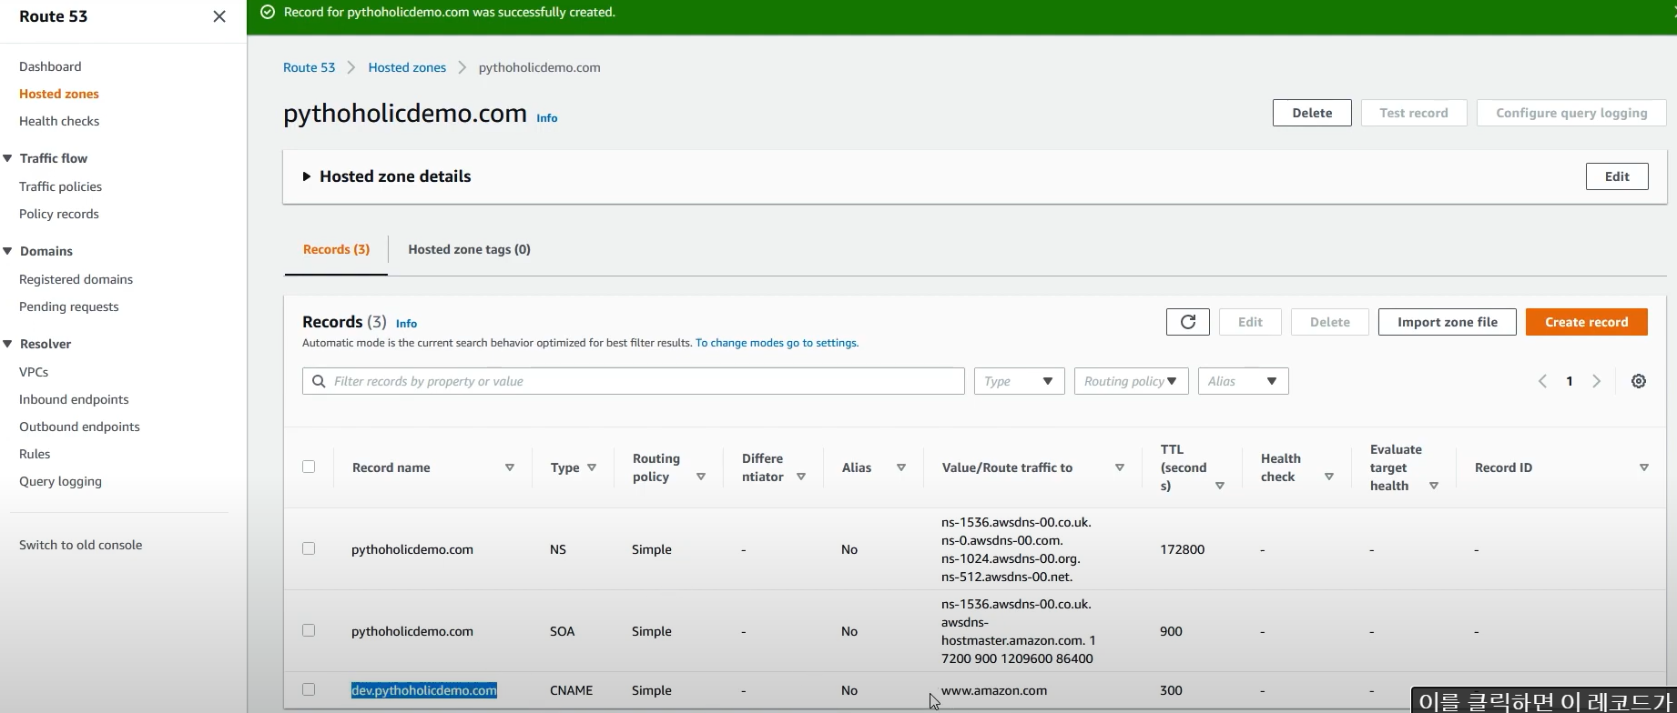Collapse the Resolver sidebar section

pyautogui.click(x=7, y=344)
